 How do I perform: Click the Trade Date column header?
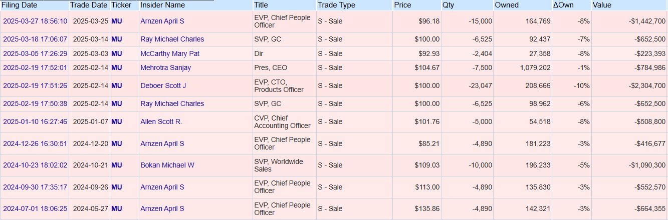(89, 5)
